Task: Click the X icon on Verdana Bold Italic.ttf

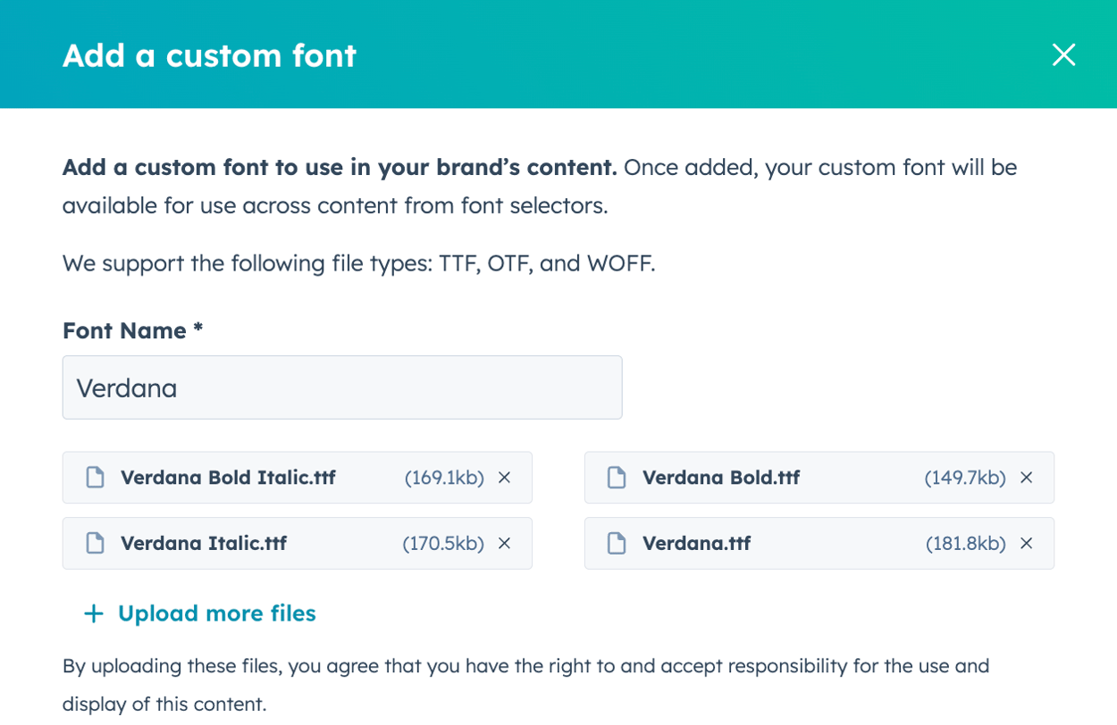Action: (504, 477)
